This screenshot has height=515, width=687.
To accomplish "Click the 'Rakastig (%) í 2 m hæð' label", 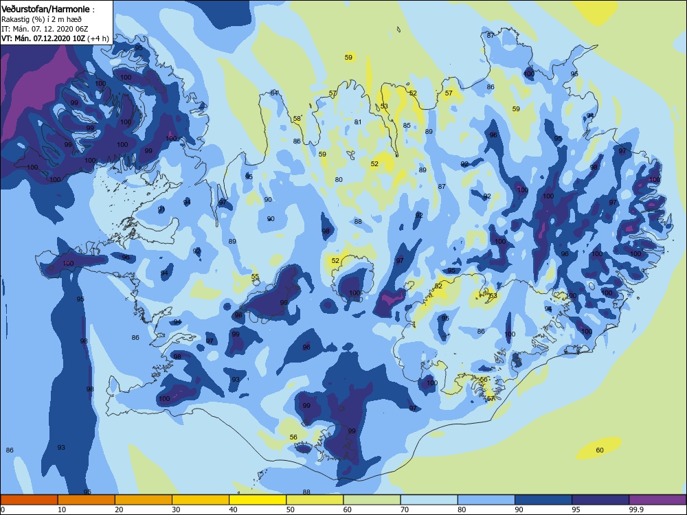I will [x=41, y=19].
